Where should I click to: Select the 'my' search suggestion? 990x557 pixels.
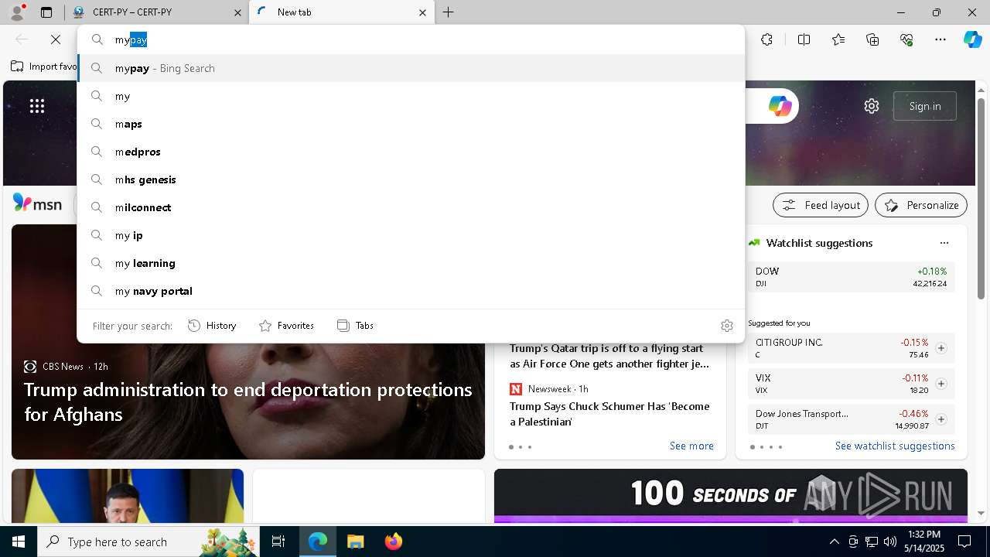pos(411,96)
